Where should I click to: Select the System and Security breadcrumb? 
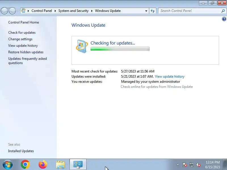[x=73, y=11]
